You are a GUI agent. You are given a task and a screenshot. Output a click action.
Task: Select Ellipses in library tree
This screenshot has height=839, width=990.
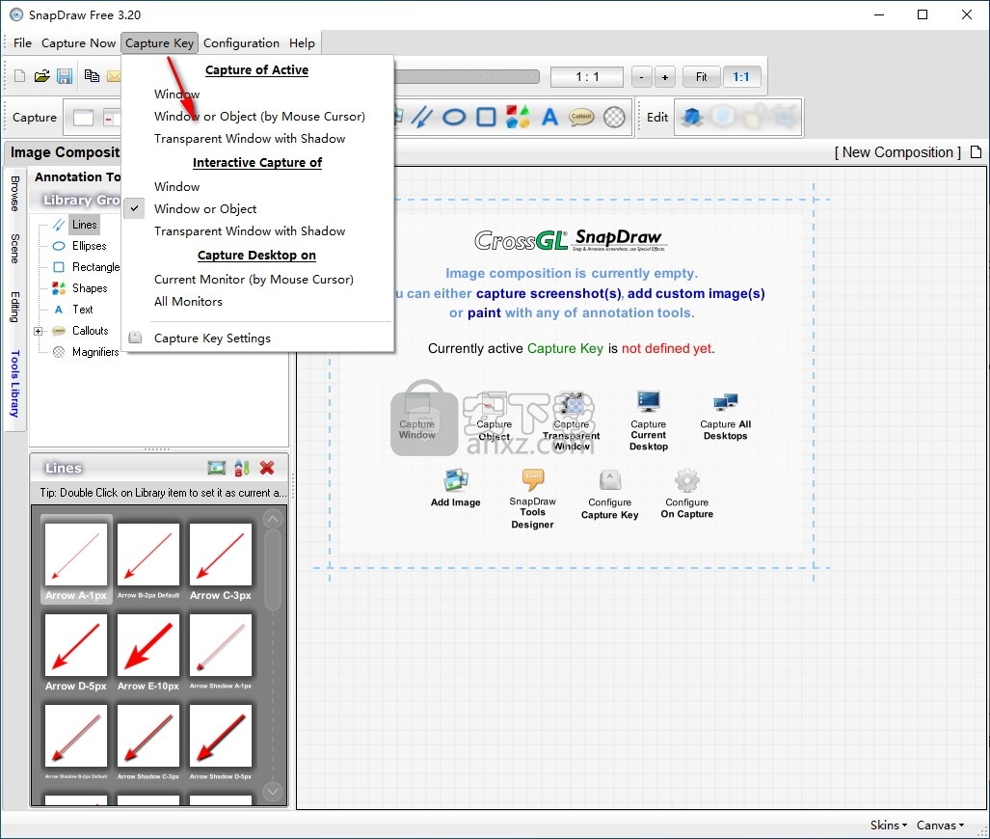(89, 246)
